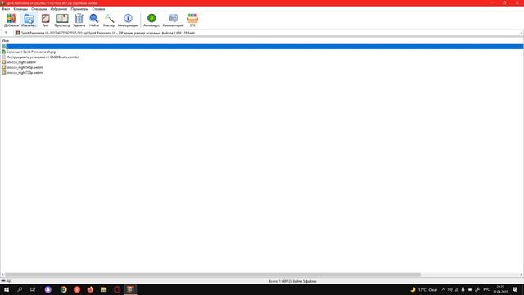The image size is (524, 295).
Task: Open the taskbar search icon
Action: click(x=20, y=289)
